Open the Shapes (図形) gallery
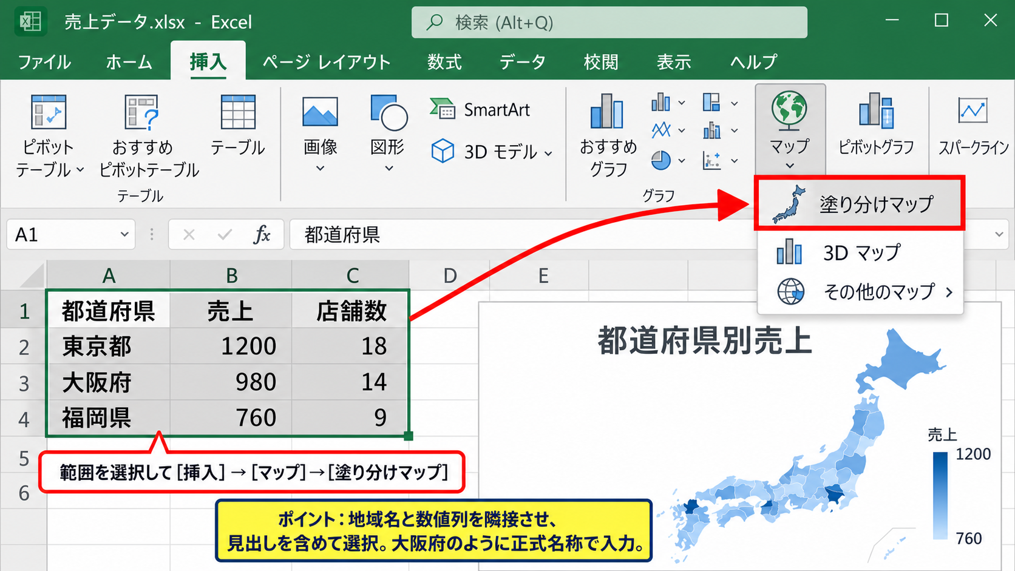 (388, 133)
